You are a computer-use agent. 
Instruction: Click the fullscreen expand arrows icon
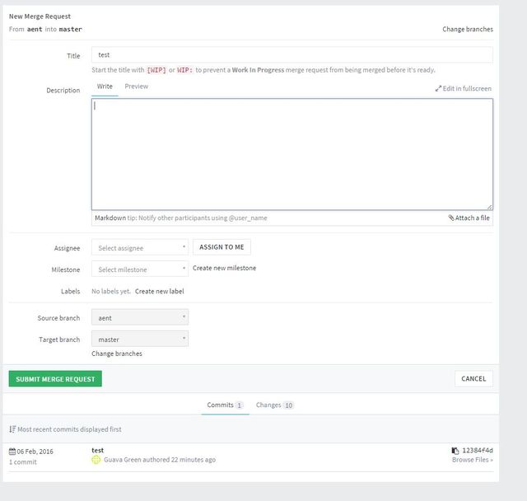438,89
